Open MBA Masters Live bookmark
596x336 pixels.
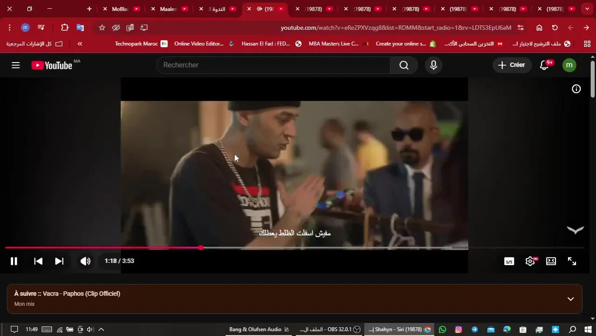click(339, 44)
